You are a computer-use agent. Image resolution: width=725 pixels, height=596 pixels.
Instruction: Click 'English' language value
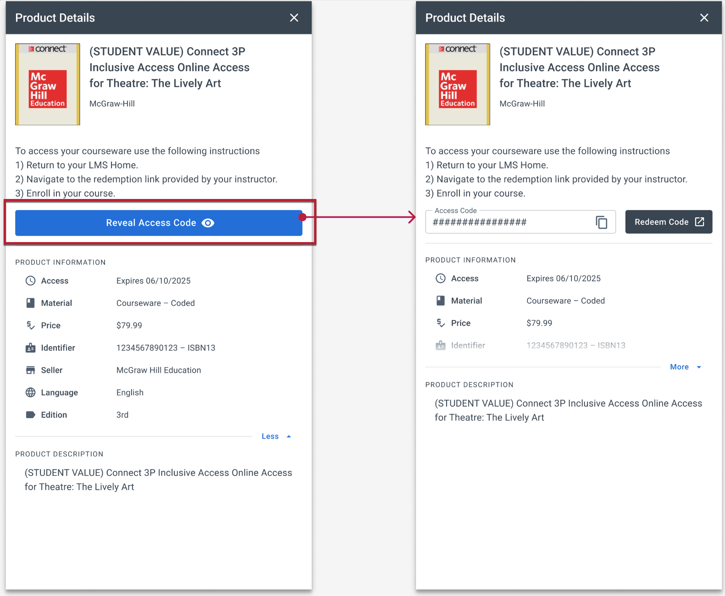(x=130, y=392)
